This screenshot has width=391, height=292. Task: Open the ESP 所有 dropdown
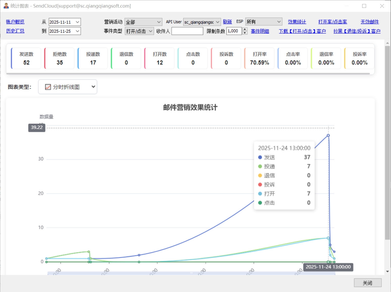(264, 22)
